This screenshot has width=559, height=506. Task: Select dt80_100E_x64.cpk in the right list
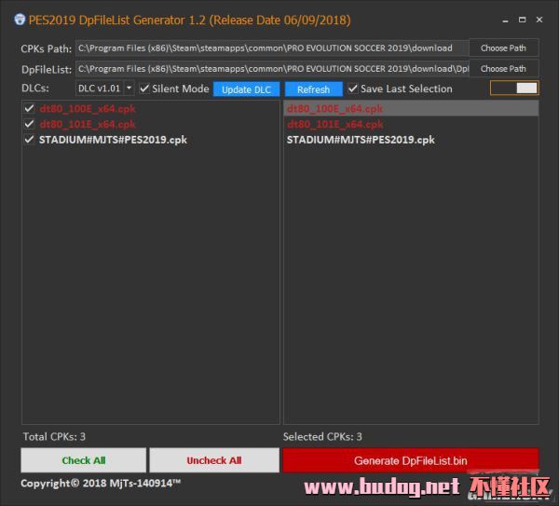coord(334,109)
